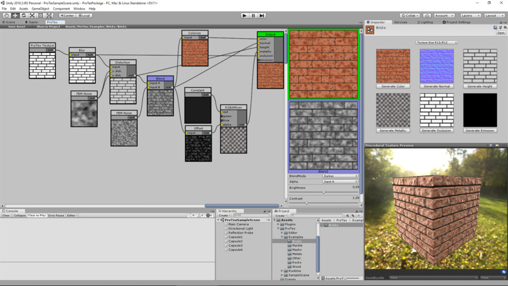This screenshot has width=508, height=286.
Task: Select the Rect transform tool
Action: (41, 16)
